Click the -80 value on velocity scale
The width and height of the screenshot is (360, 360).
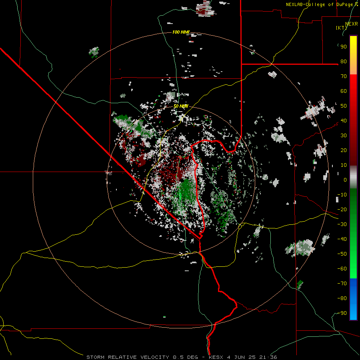[x=342, y=298]
